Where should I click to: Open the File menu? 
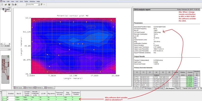(4, 2)
